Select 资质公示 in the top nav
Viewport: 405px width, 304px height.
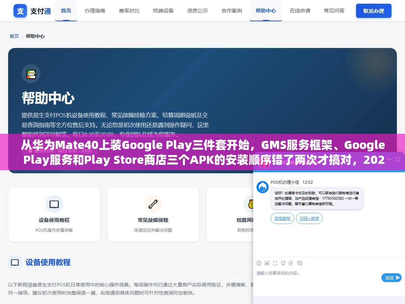click(x=197, y=10)
